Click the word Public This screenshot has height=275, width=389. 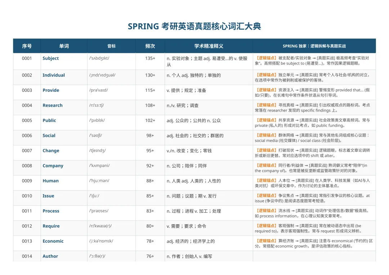(49, 121)
